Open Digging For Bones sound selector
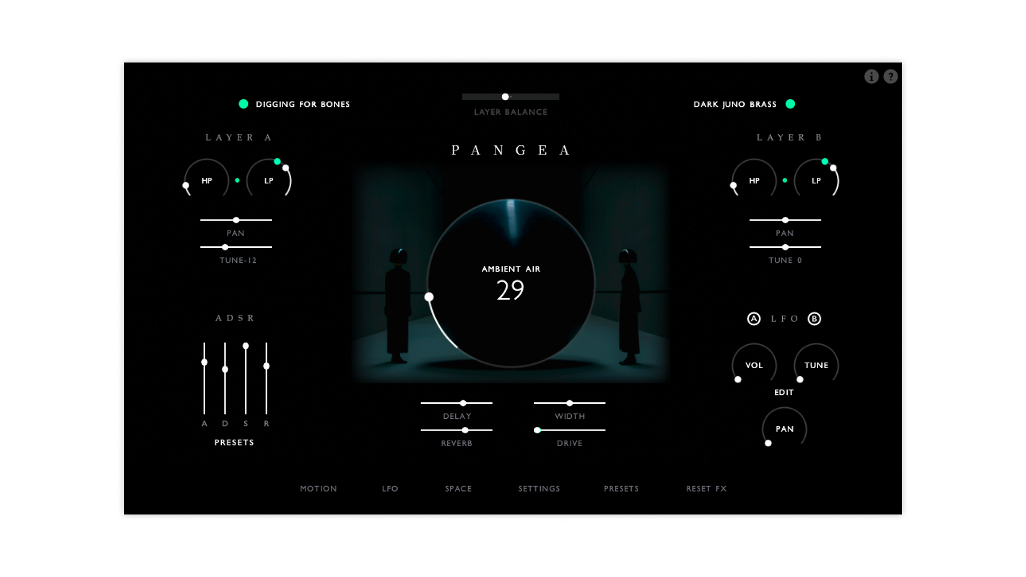This screenshot has height=577, width=1026. click(x=302, y=104)
